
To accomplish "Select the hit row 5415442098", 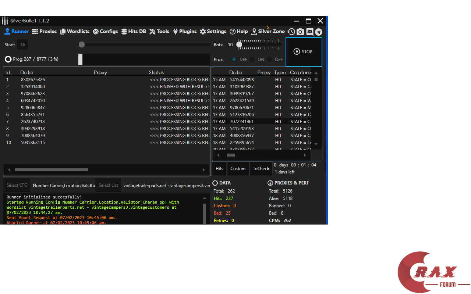I will pos(262,80).
